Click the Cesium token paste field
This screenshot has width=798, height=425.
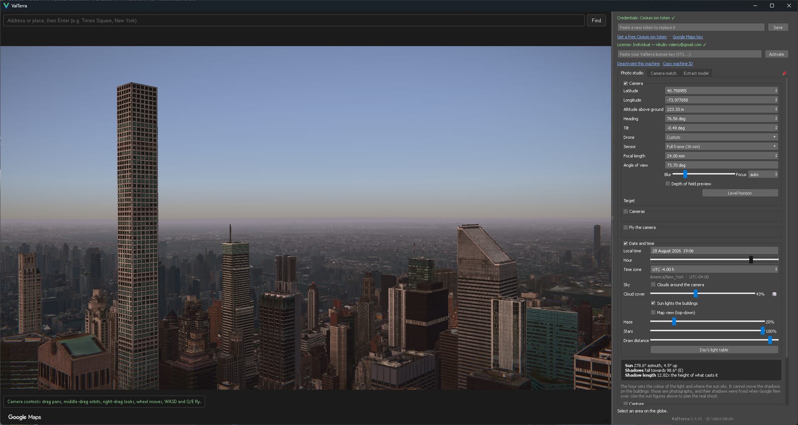point(690,27)
